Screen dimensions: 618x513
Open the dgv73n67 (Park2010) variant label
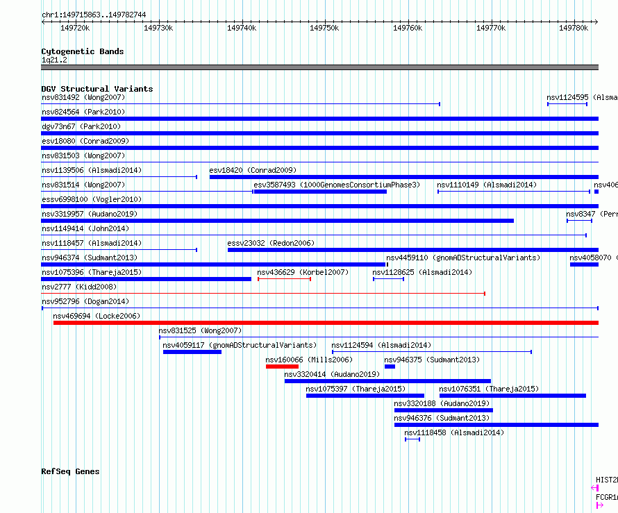pyautogui.click(x=81, y=126)
